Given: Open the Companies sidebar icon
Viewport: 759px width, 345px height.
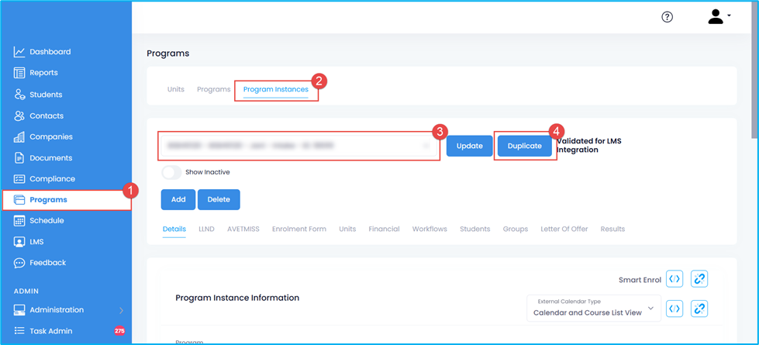Looking at the screenshot, I should pyautogui.click(x=19, y=137).
